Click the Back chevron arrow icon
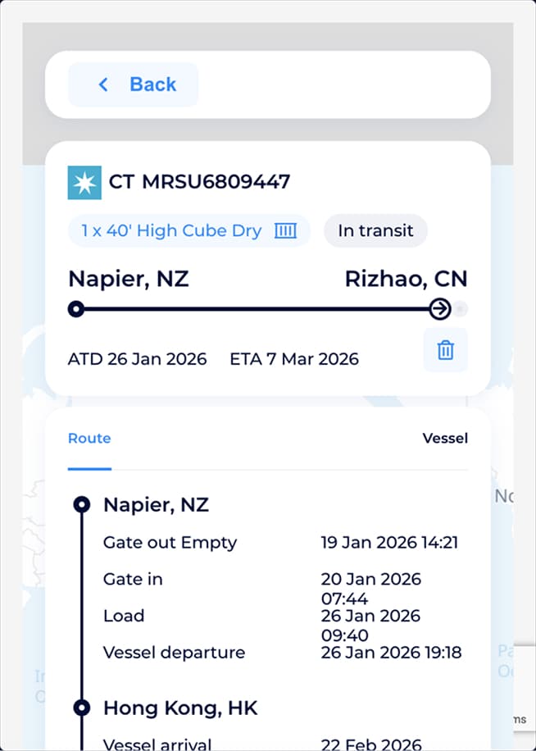536x751 pixels. [x=103, y=84]
